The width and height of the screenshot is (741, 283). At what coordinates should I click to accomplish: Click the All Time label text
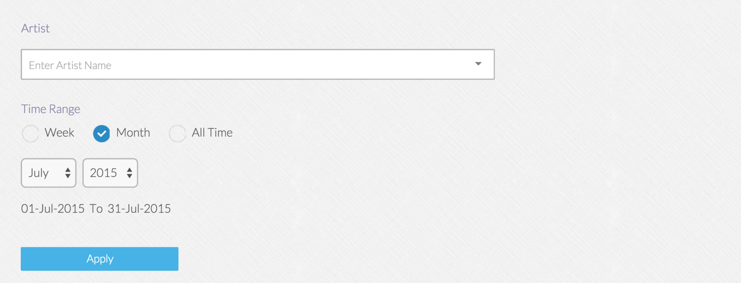pos(212,132)
